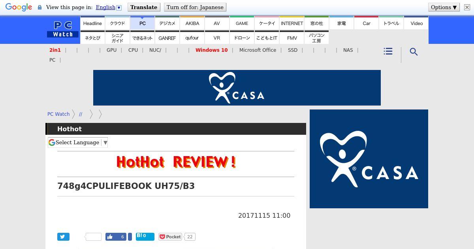Open the トラベル tab
The image size is (474, 249).
[x=391, y=23]
